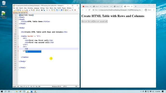Open the Windows Start menu
The width and height of the screenshot is (166, 93).
tap(2, 91)
